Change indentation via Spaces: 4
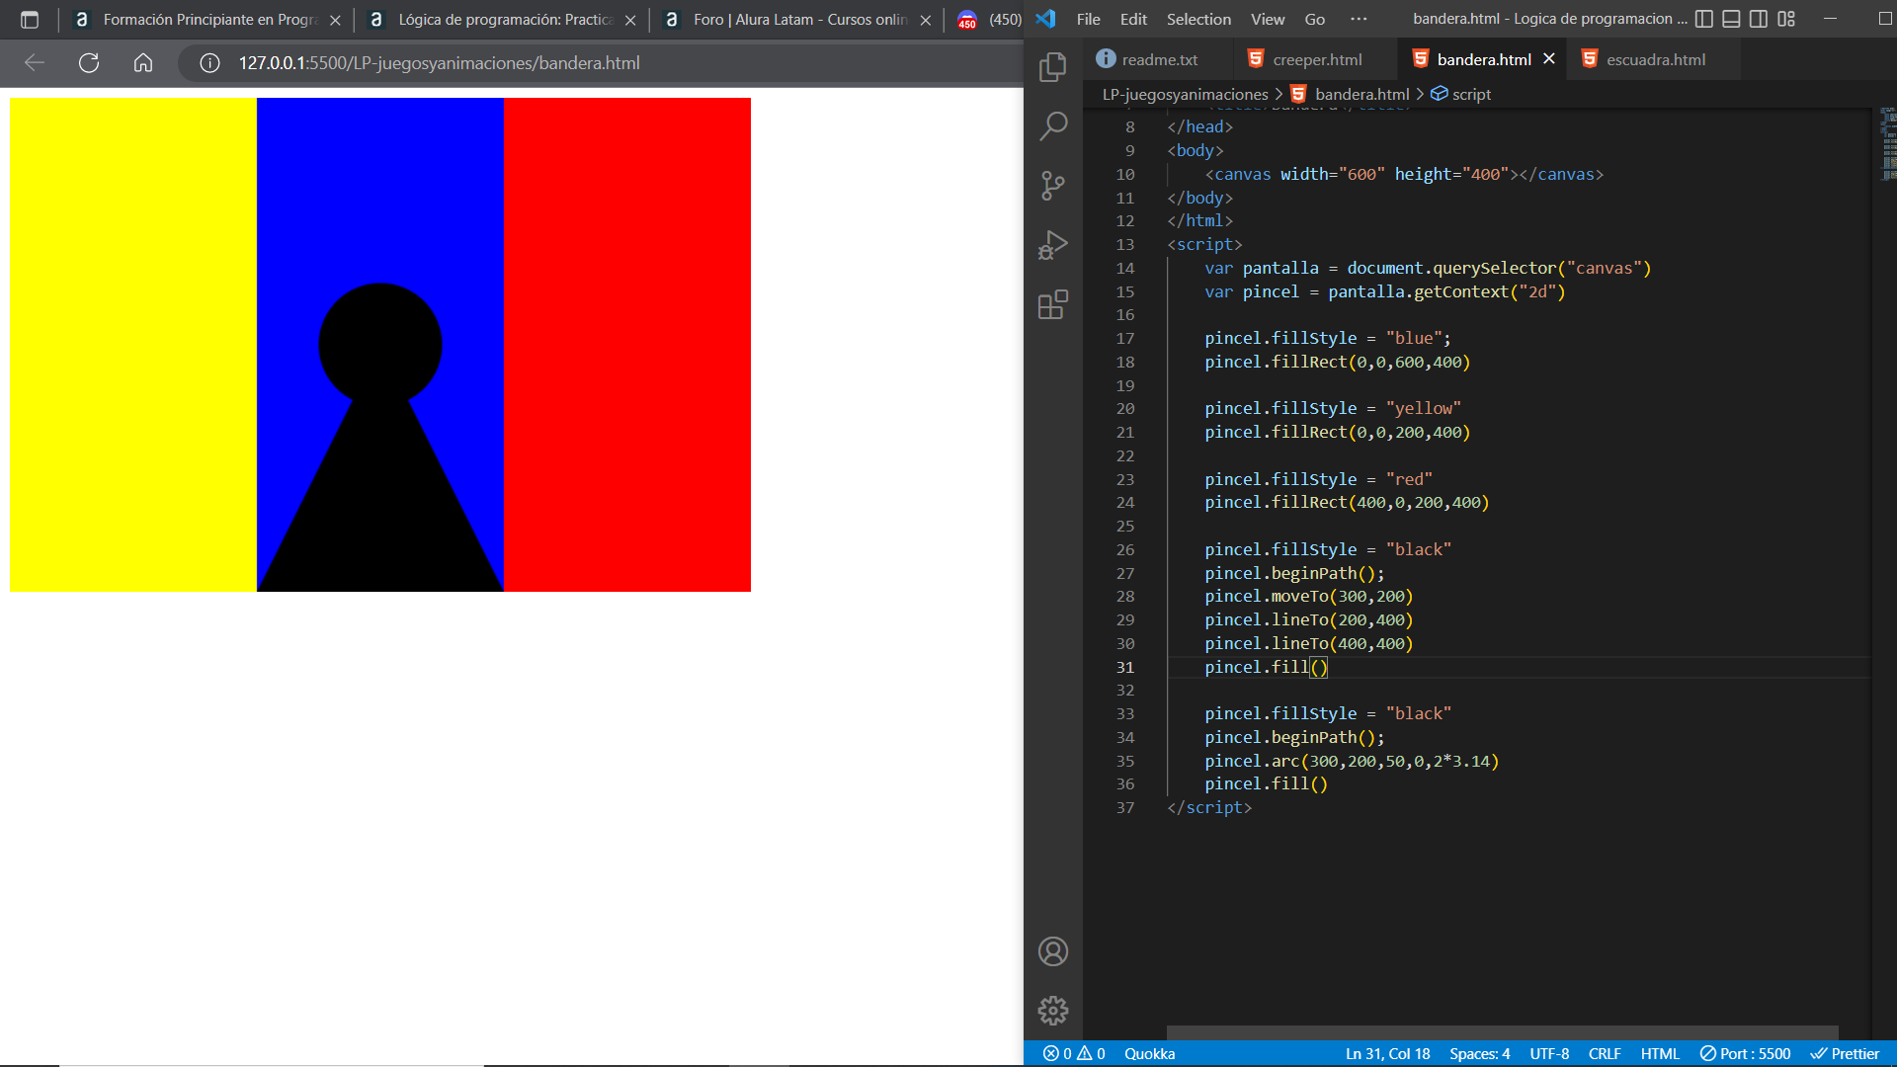 point(1479,1054)
